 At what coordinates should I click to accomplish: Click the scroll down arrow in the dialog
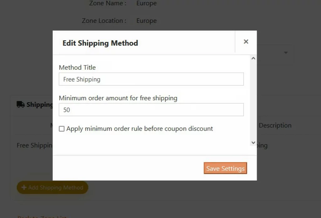(253, 143)
